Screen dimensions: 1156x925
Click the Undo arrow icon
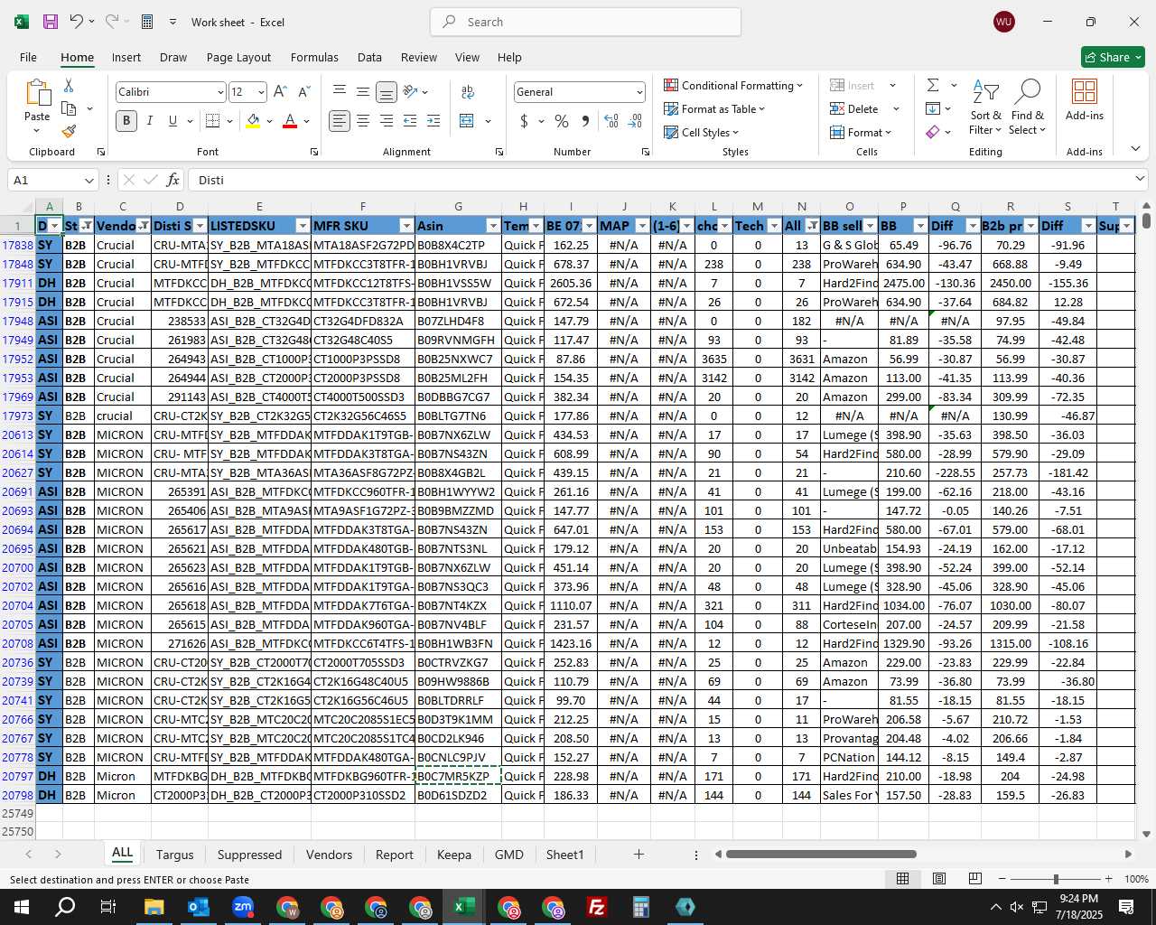76,22
